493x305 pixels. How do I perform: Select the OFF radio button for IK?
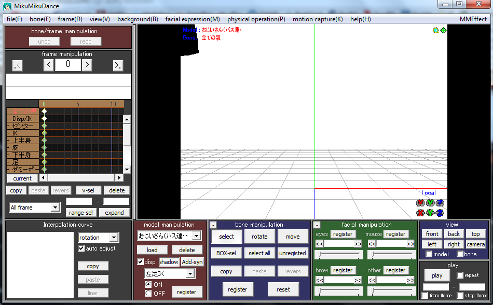click(148, 293)
